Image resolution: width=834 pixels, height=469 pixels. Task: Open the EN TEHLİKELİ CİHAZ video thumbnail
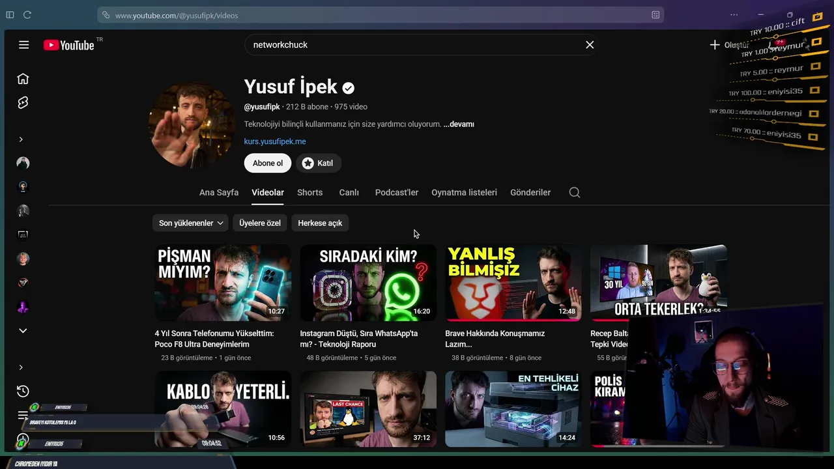click(x=513, y=409)
